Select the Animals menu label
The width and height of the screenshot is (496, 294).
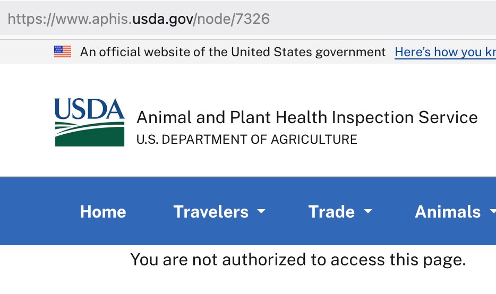click(448, 212)
